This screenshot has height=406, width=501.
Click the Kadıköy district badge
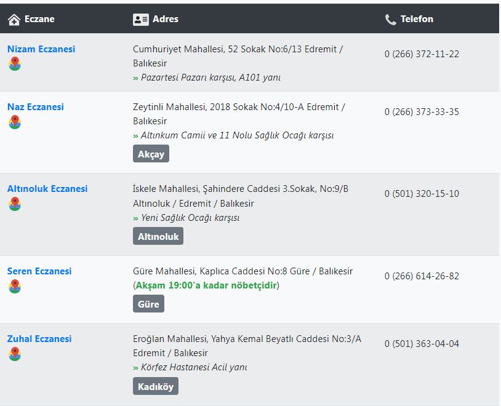pos(156,386)
